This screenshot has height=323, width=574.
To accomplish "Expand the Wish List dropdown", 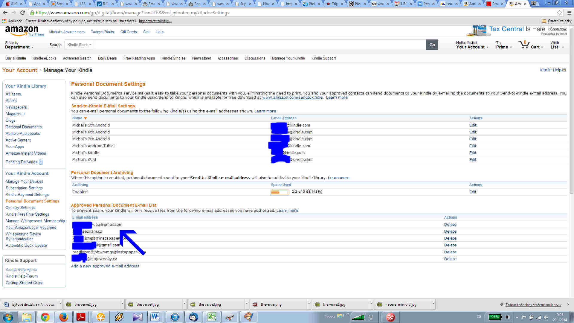I will point(557,45).
